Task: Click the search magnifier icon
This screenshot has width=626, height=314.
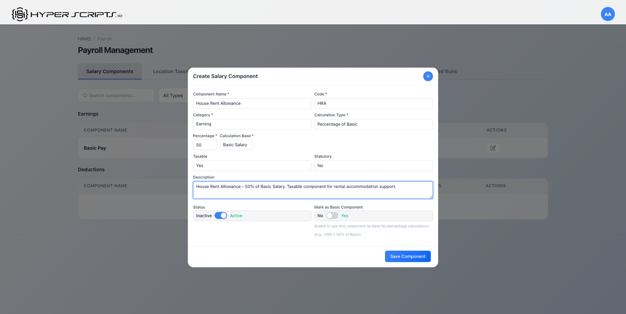Action: (x=85, y=96)
